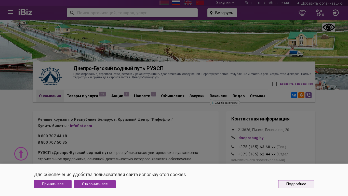Open the 'О компании' tab
Viewport: 348px width, 196px height.
(x=50, y=96)
